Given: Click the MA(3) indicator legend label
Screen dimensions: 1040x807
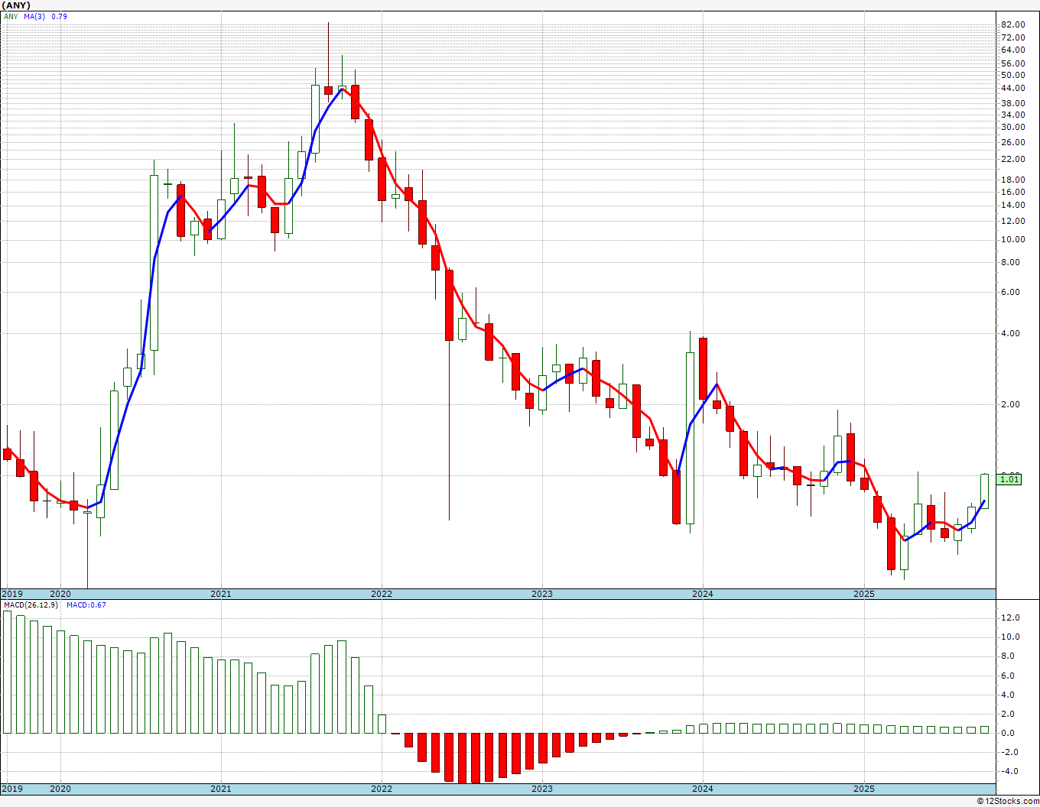Looking at the screenshot, I should [x=34, y=16].
